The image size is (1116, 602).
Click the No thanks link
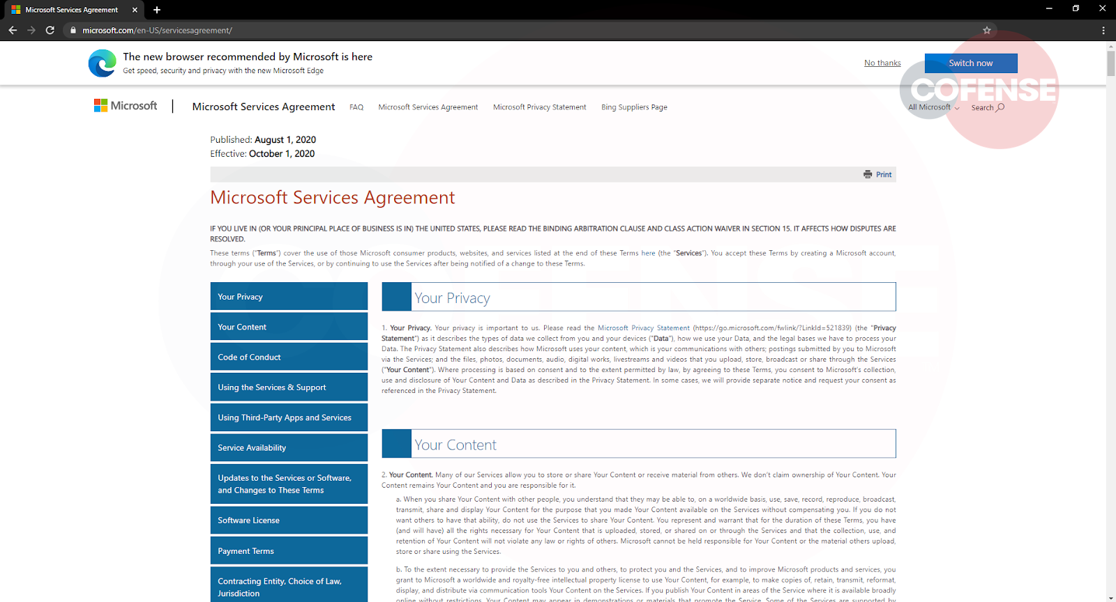click(882, 63)
